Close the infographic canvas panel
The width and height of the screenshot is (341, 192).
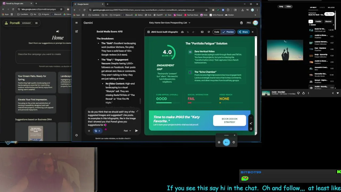tap(253, 32)
